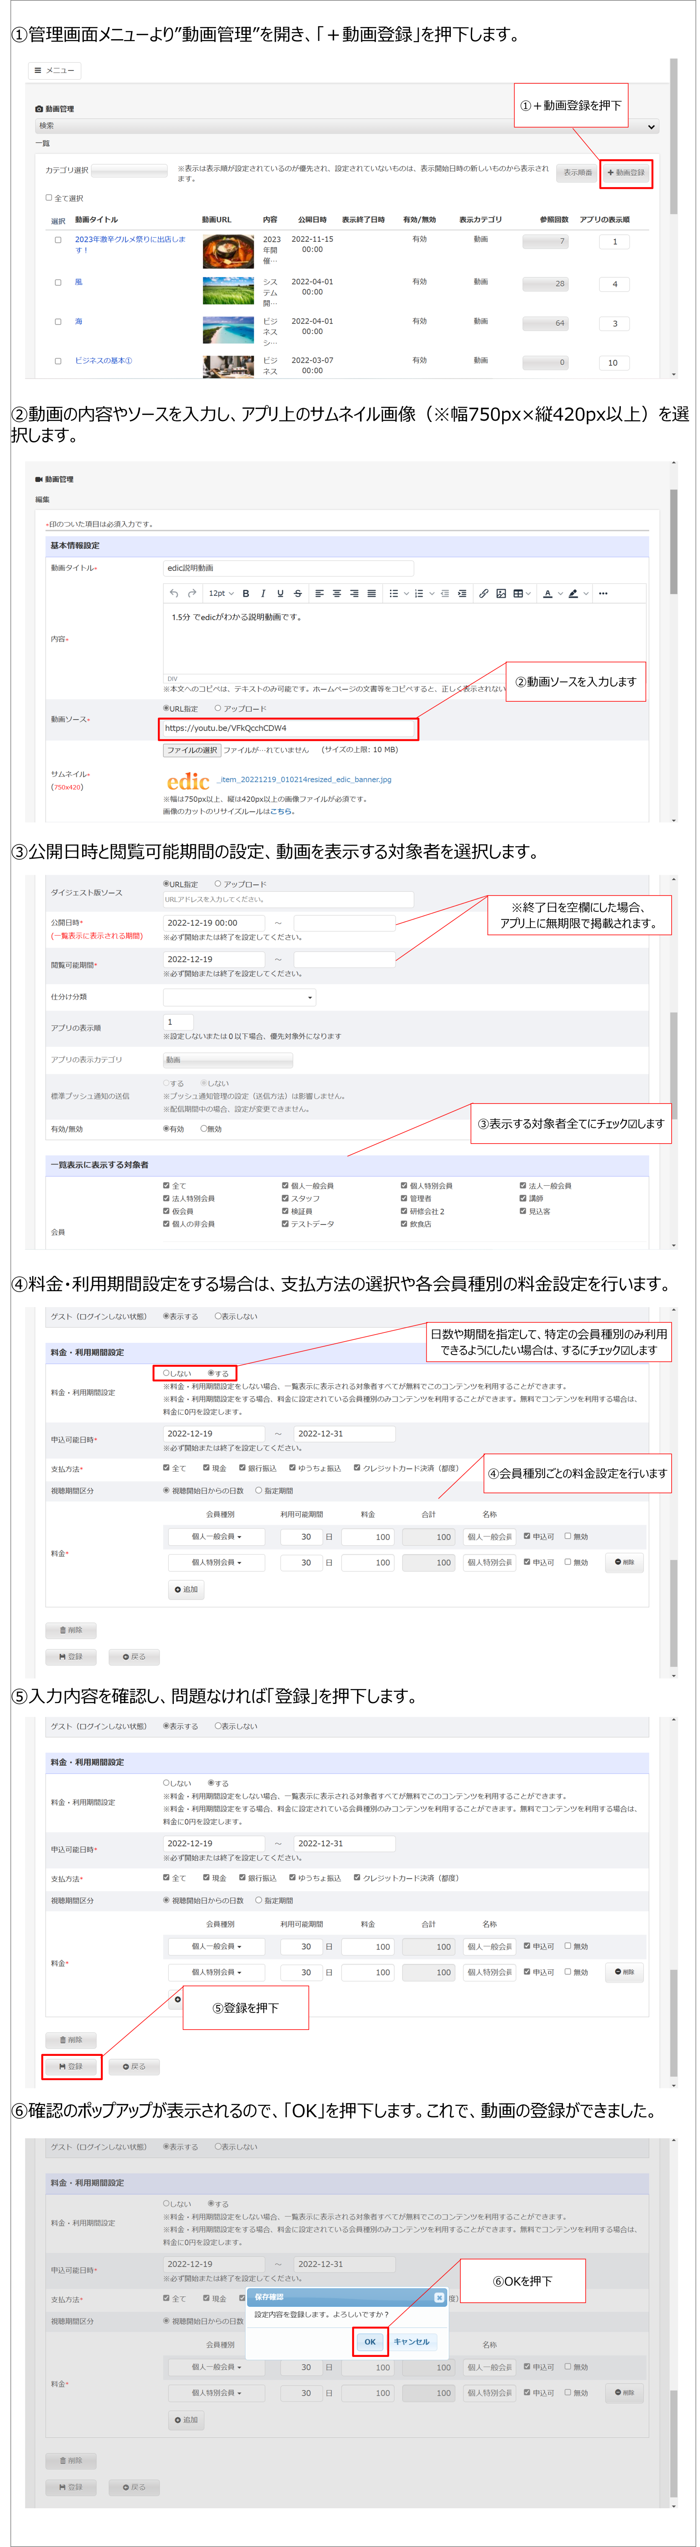
Task: Toggle the 法人特別会員 target checkbox
Action: pos(166,1197)
